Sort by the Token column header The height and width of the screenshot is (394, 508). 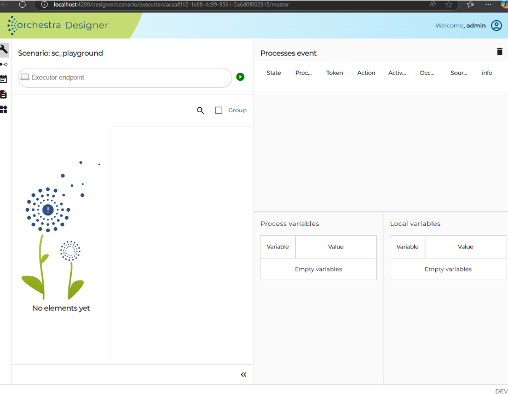[334, 73]
